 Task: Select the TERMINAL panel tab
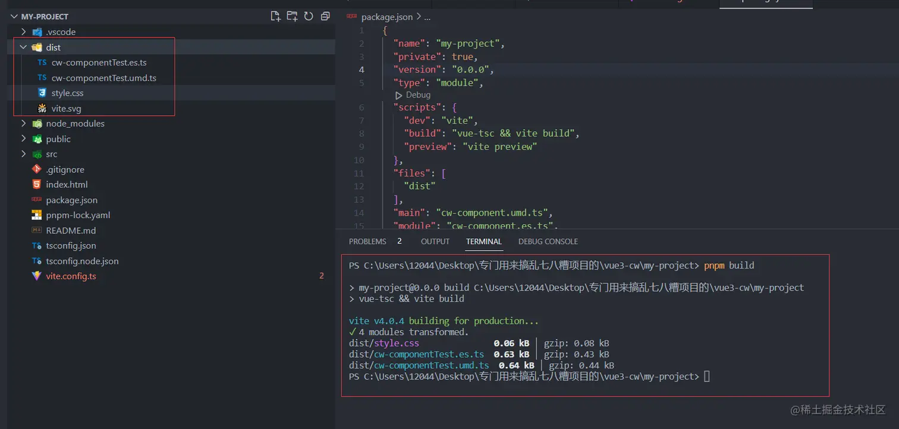484,242
